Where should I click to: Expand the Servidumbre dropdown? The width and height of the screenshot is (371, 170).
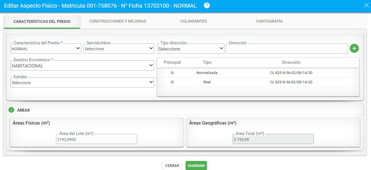click(119, 49)
